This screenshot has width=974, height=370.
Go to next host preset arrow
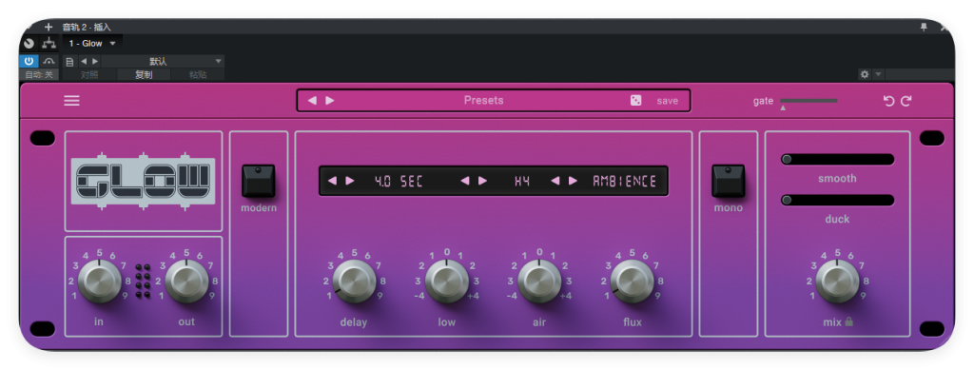click(x=95, y=62)
